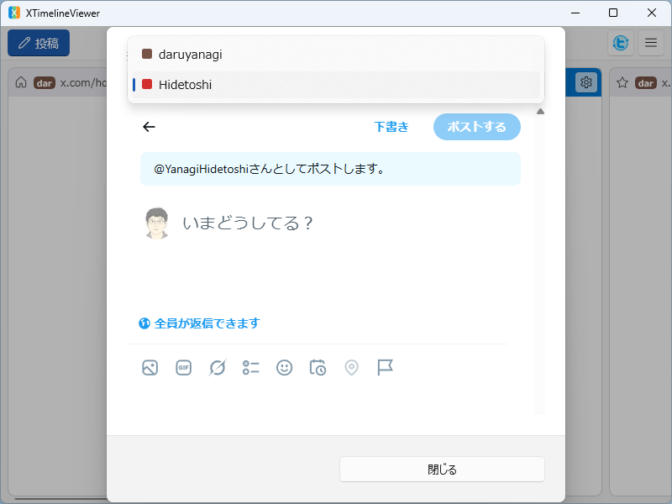The height and width of the screenshot is (504, 672).
Task: Click the dar badge in the star column
Action: [646, 82]
